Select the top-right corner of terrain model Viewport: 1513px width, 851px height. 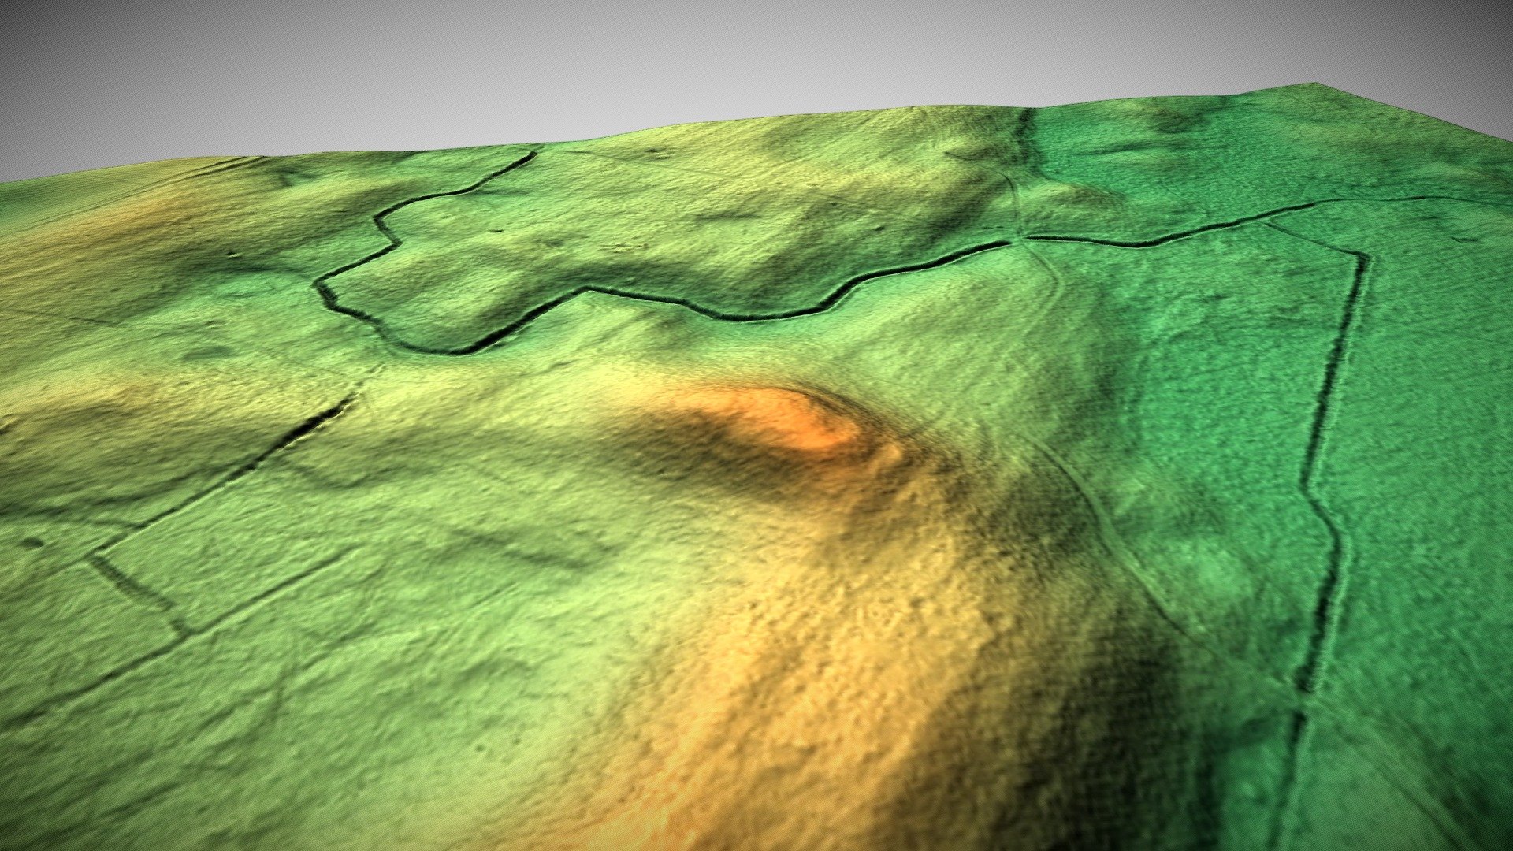pos(1314,84)
